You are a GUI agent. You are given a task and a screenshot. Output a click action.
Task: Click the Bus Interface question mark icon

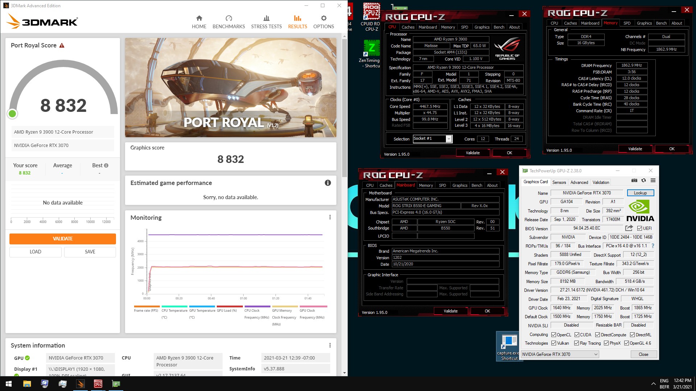pyautogui.click(x=653, y=246)
